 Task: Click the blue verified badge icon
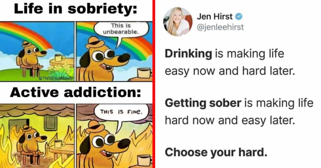(x=239, y=17)
